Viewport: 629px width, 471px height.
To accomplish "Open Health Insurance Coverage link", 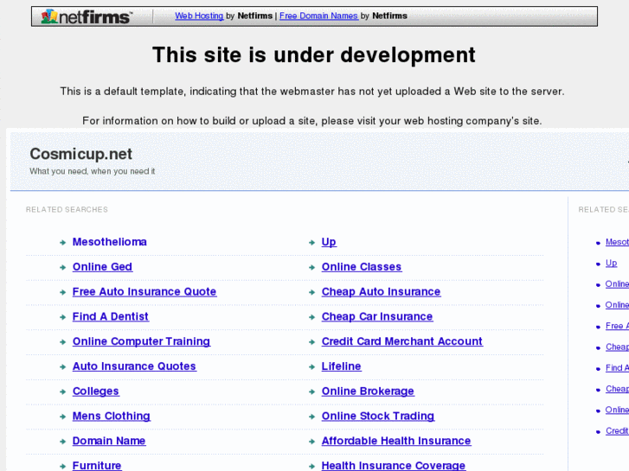I will click(394, 466).
